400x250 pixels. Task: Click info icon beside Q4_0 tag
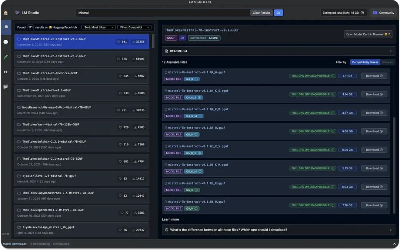[x=196, y=79]
